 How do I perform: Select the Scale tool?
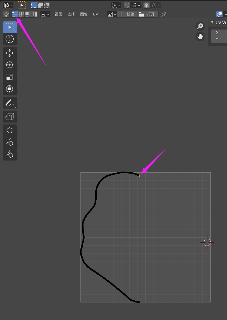coord(10,77)
